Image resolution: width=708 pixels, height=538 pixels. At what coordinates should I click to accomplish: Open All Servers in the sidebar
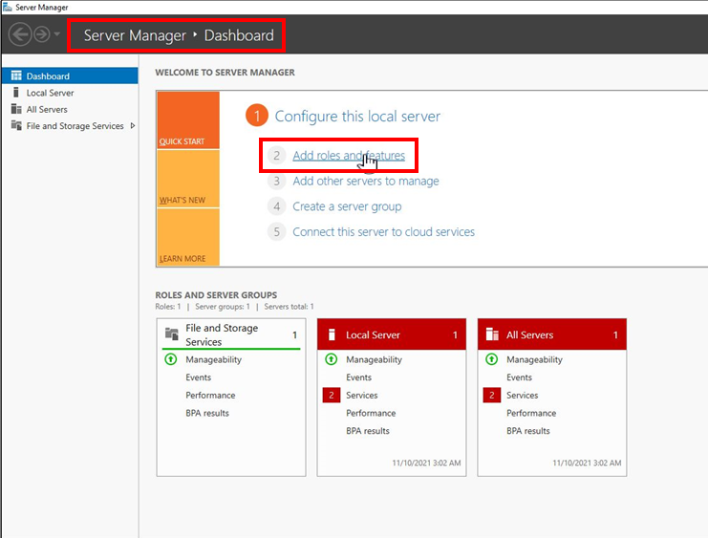[x=47, y=109]
